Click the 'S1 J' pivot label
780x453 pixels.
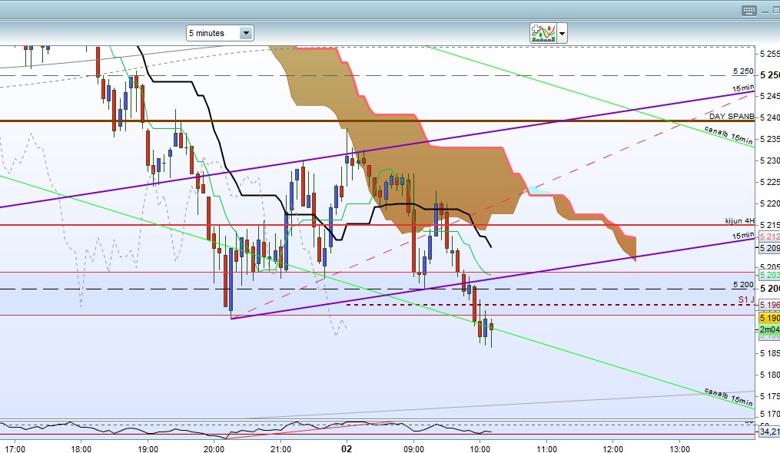coord(746,299)
